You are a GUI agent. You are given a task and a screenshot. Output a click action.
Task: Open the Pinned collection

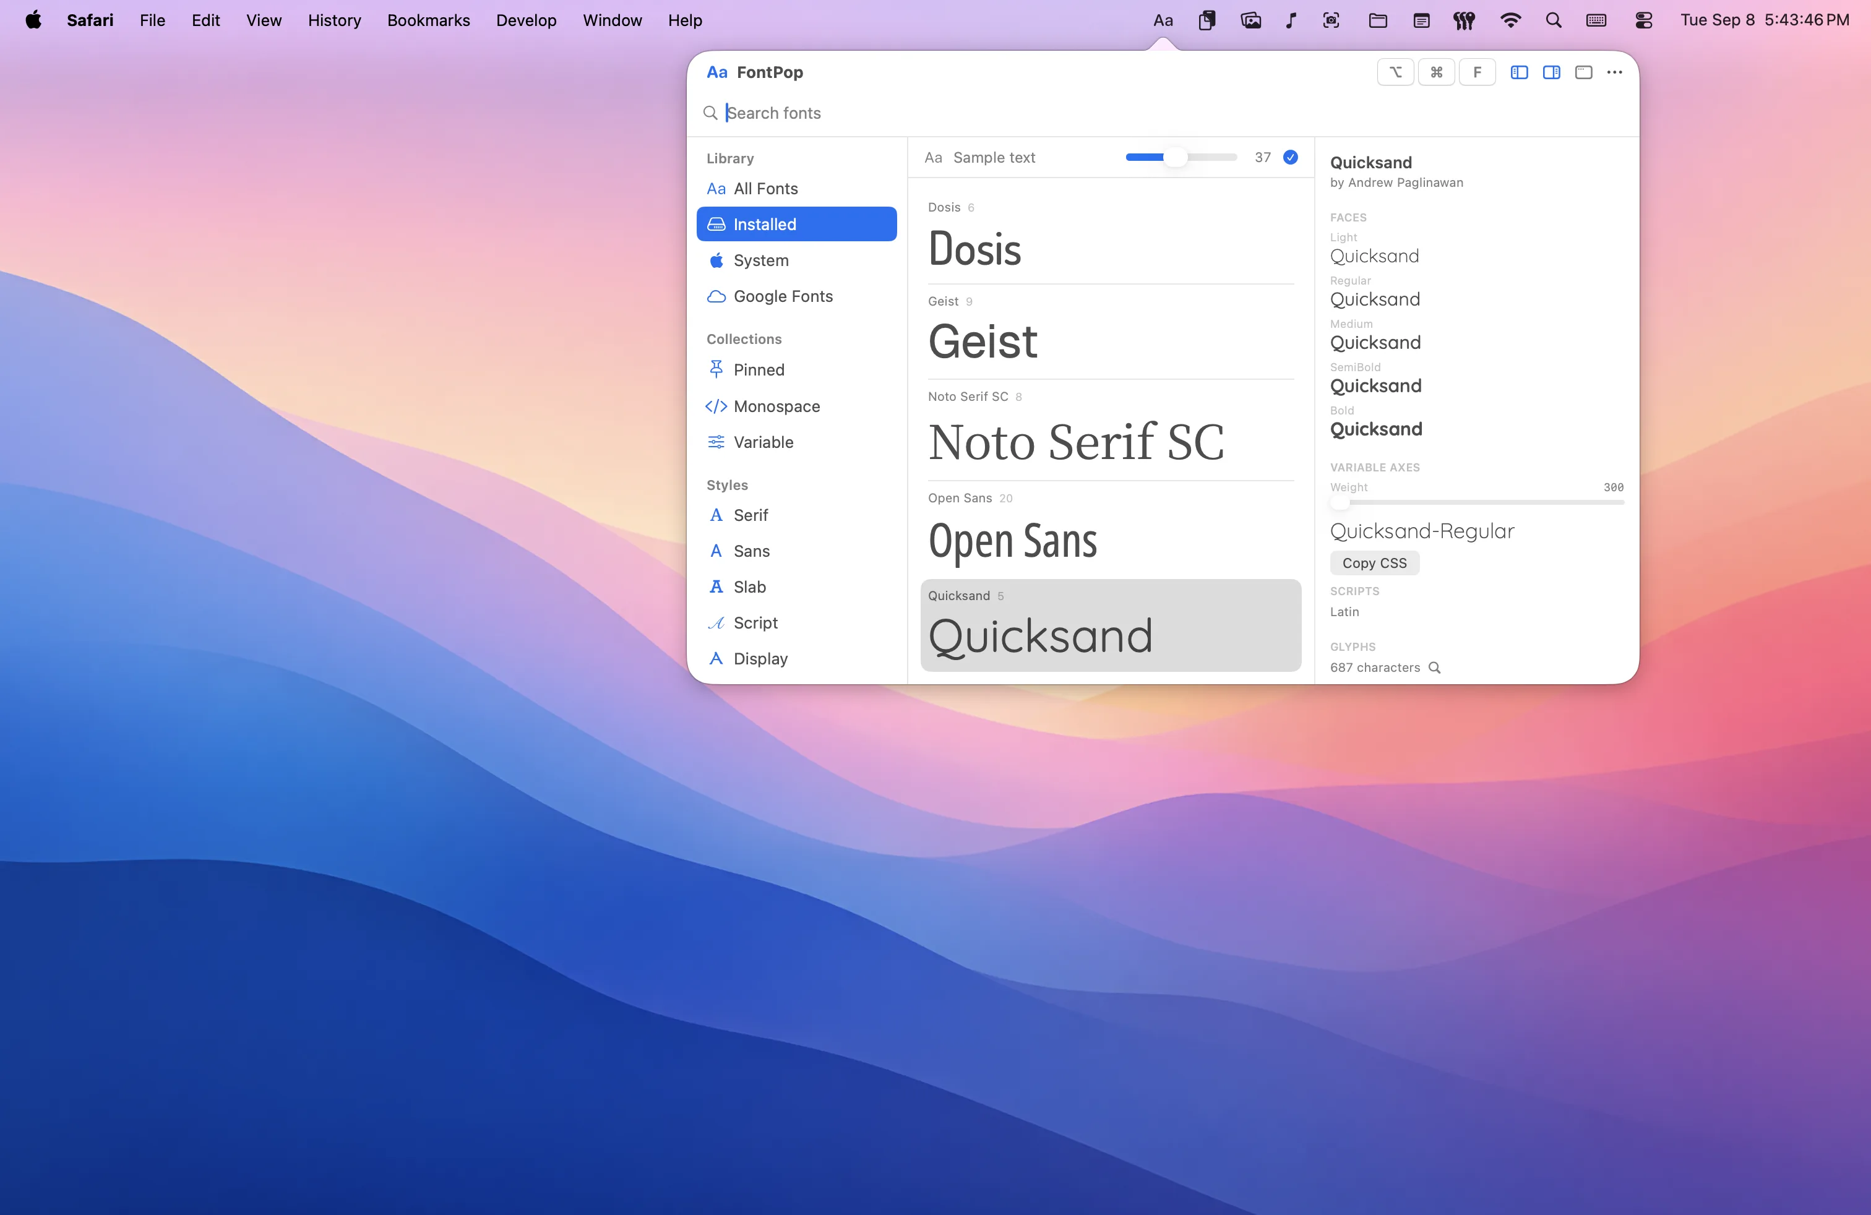pyautogui.click(x=796, y=369)
